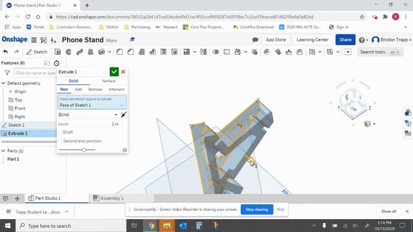Image resolution: width=413 pixels, height=232 pixels.
Task: Select the Plane tool
Action: pos(312,52)
